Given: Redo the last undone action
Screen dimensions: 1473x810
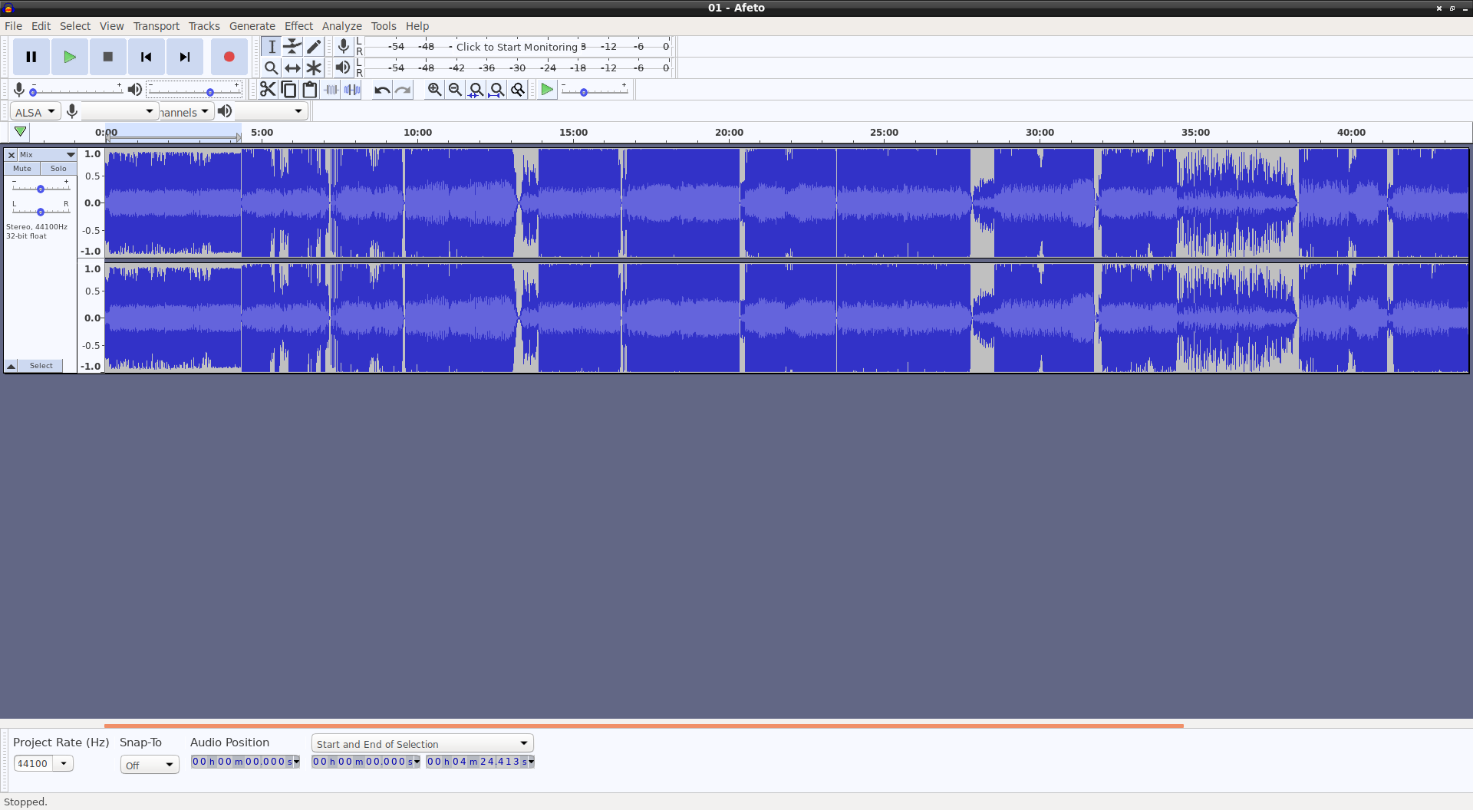Looking at the screenshot, I should pyautogui.click(x=403, y=90).
